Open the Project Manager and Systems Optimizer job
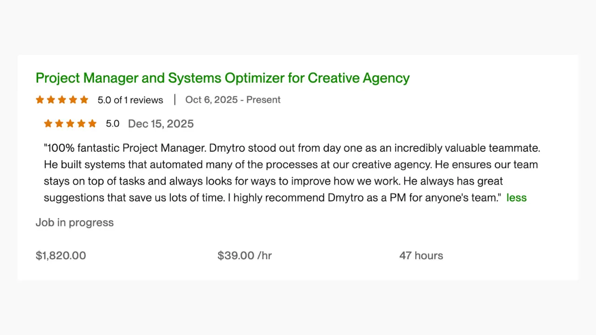Image resolution: width=596 pixels, height=335 pixels. pos(223,78)
